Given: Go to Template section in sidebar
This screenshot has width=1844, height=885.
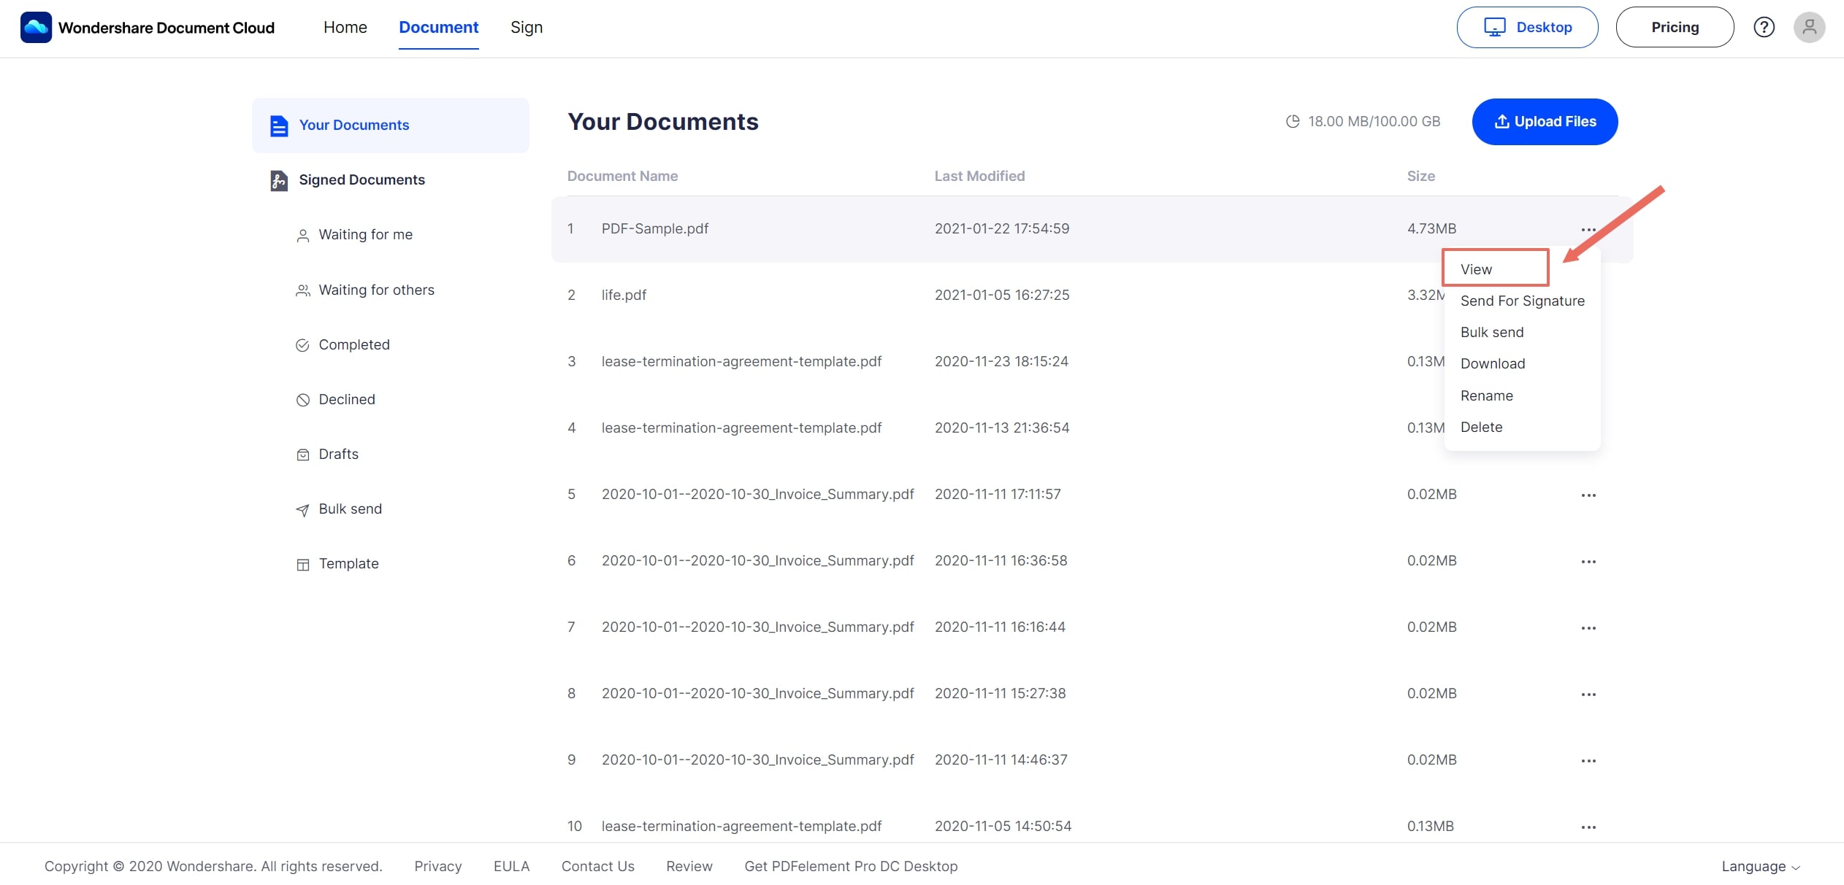Looking at the screenshot, I should [x=348, y=564].
